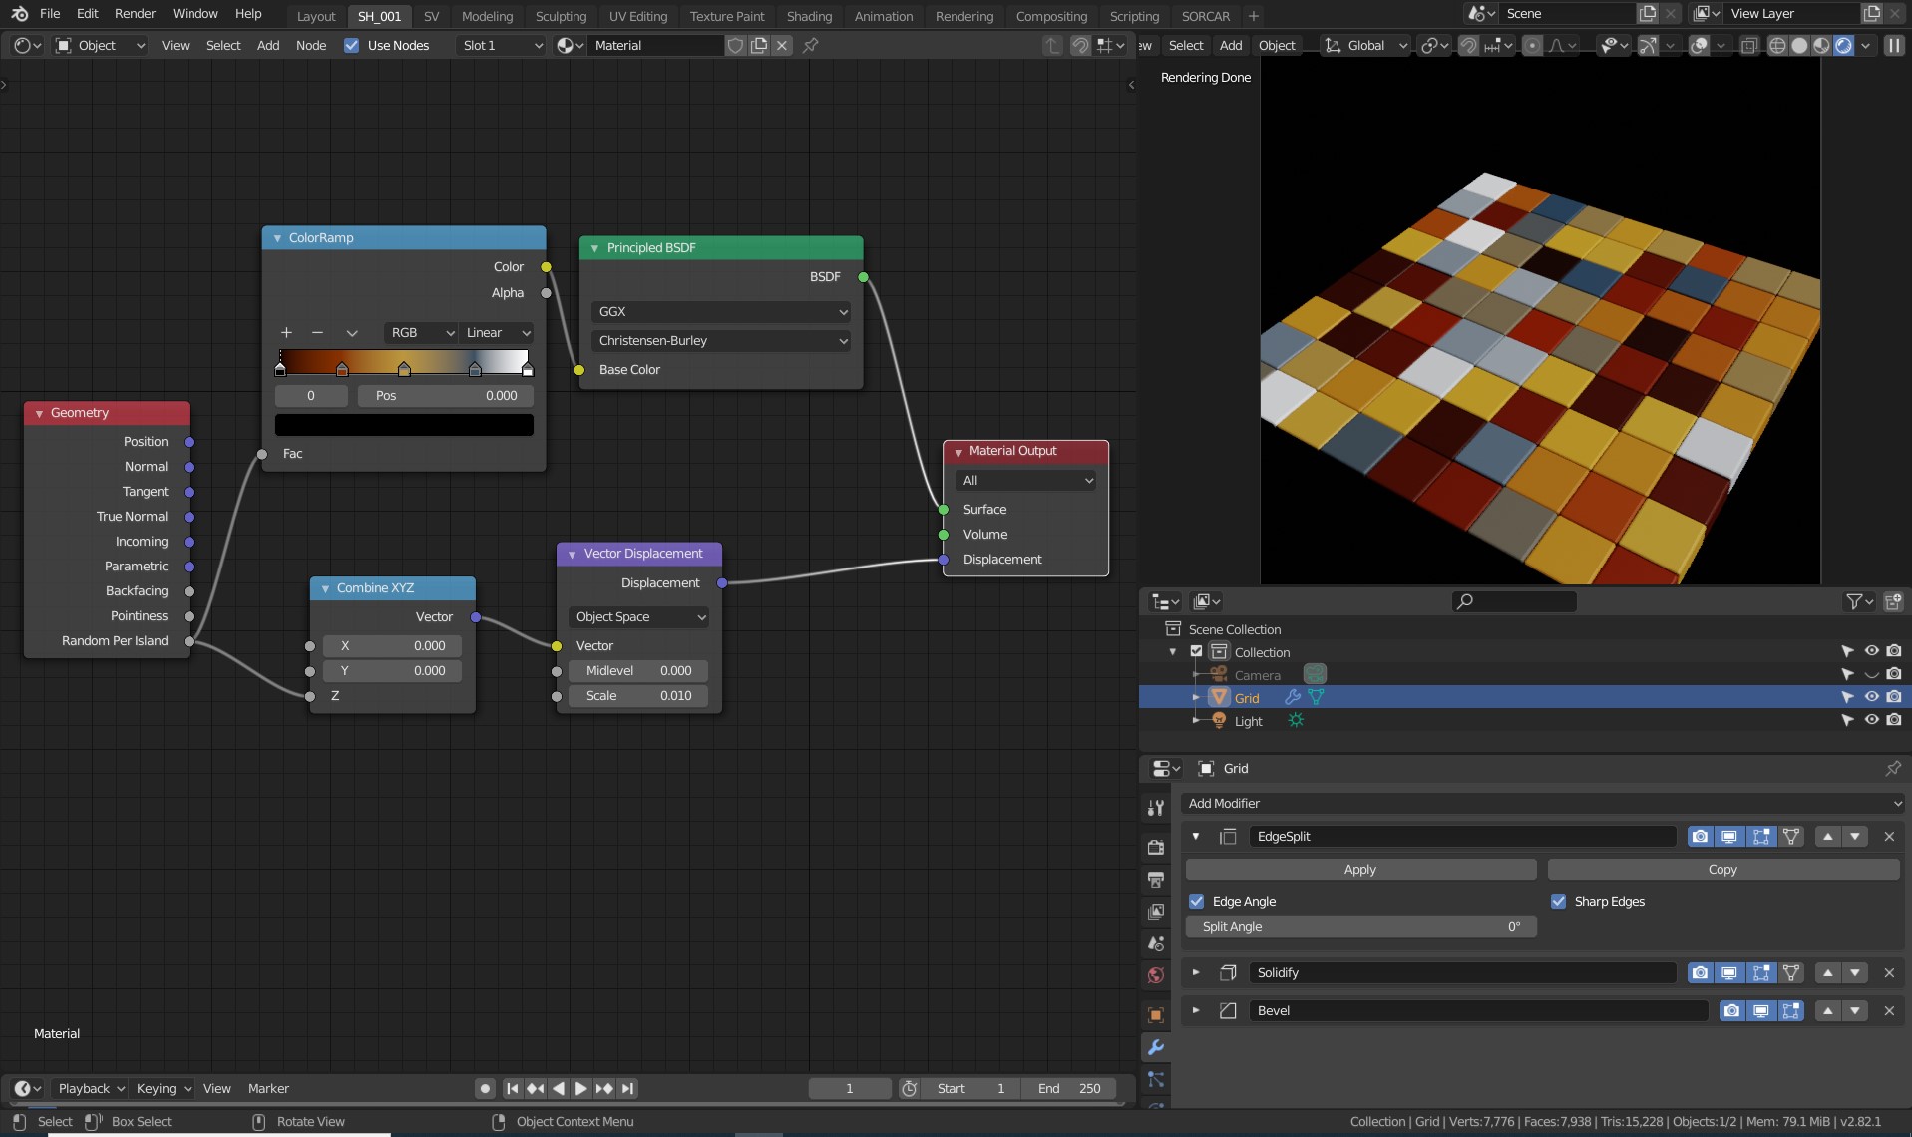This screenshot has height=1137, width=1912.
Task: Click the new collection icon in outliner
Action: pos(1893,601)
